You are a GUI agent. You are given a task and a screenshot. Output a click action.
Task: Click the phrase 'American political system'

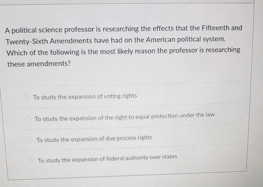186,40
